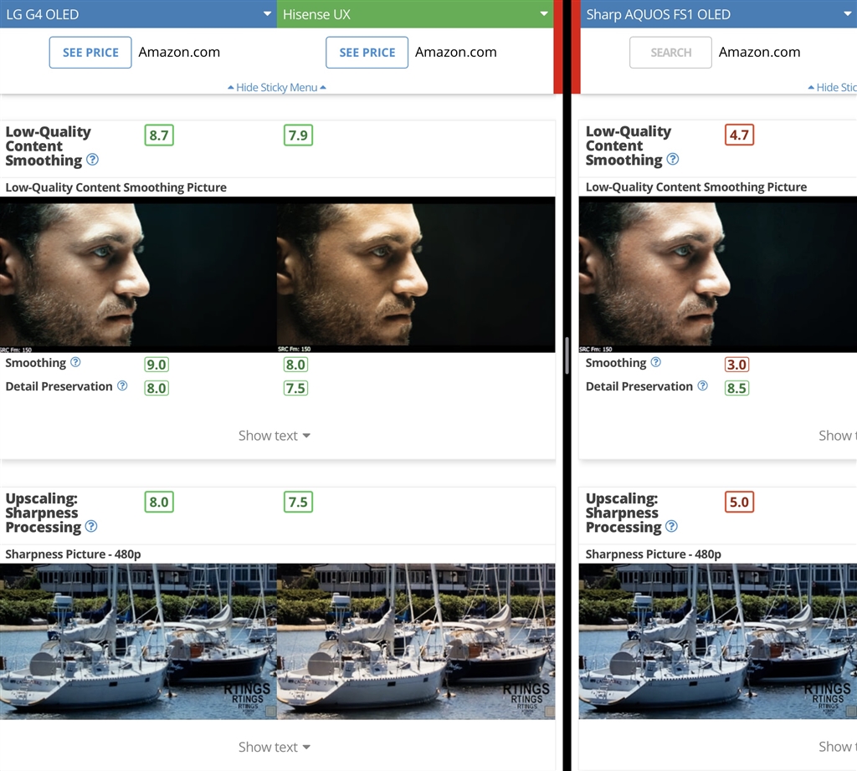857x771 pixels.
Task: Open Hisense UX smoothing picture
Action: [416, 274]
